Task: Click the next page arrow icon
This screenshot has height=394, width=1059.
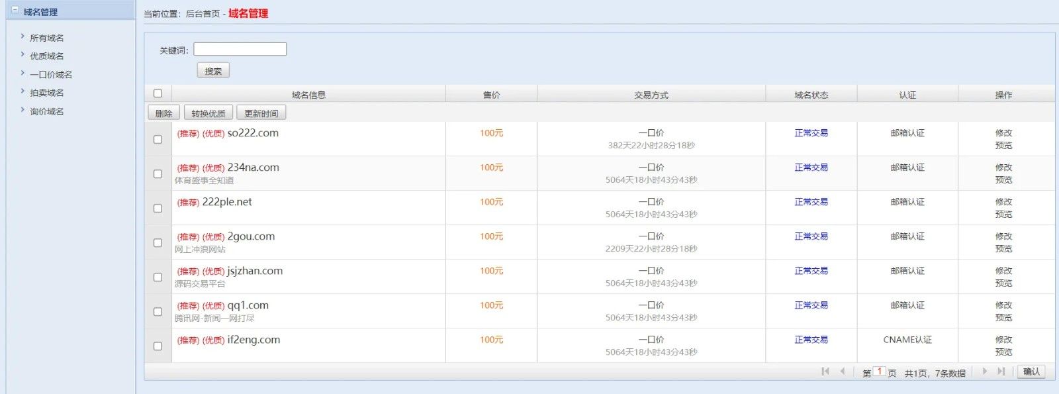Action: coord(985,371)
